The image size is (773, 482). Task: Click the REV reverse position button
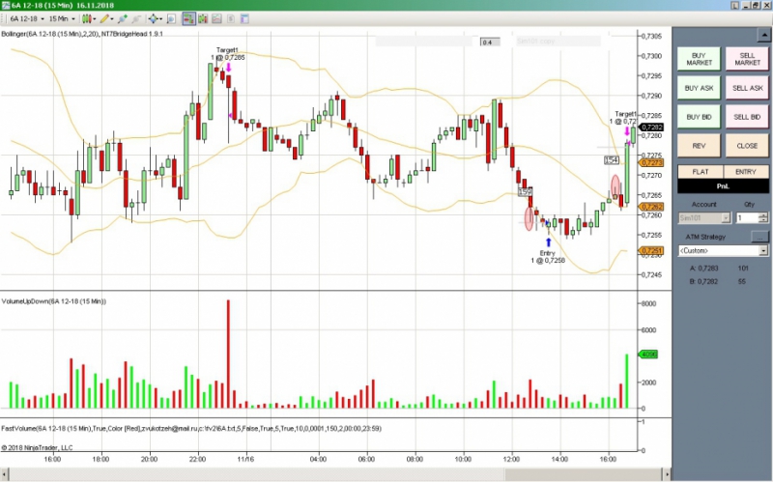point(699,146)
